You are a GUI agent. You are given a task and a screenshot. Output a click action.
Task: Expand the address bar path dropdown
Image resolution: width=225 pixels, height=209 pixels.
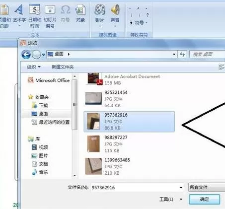[174, 54]
